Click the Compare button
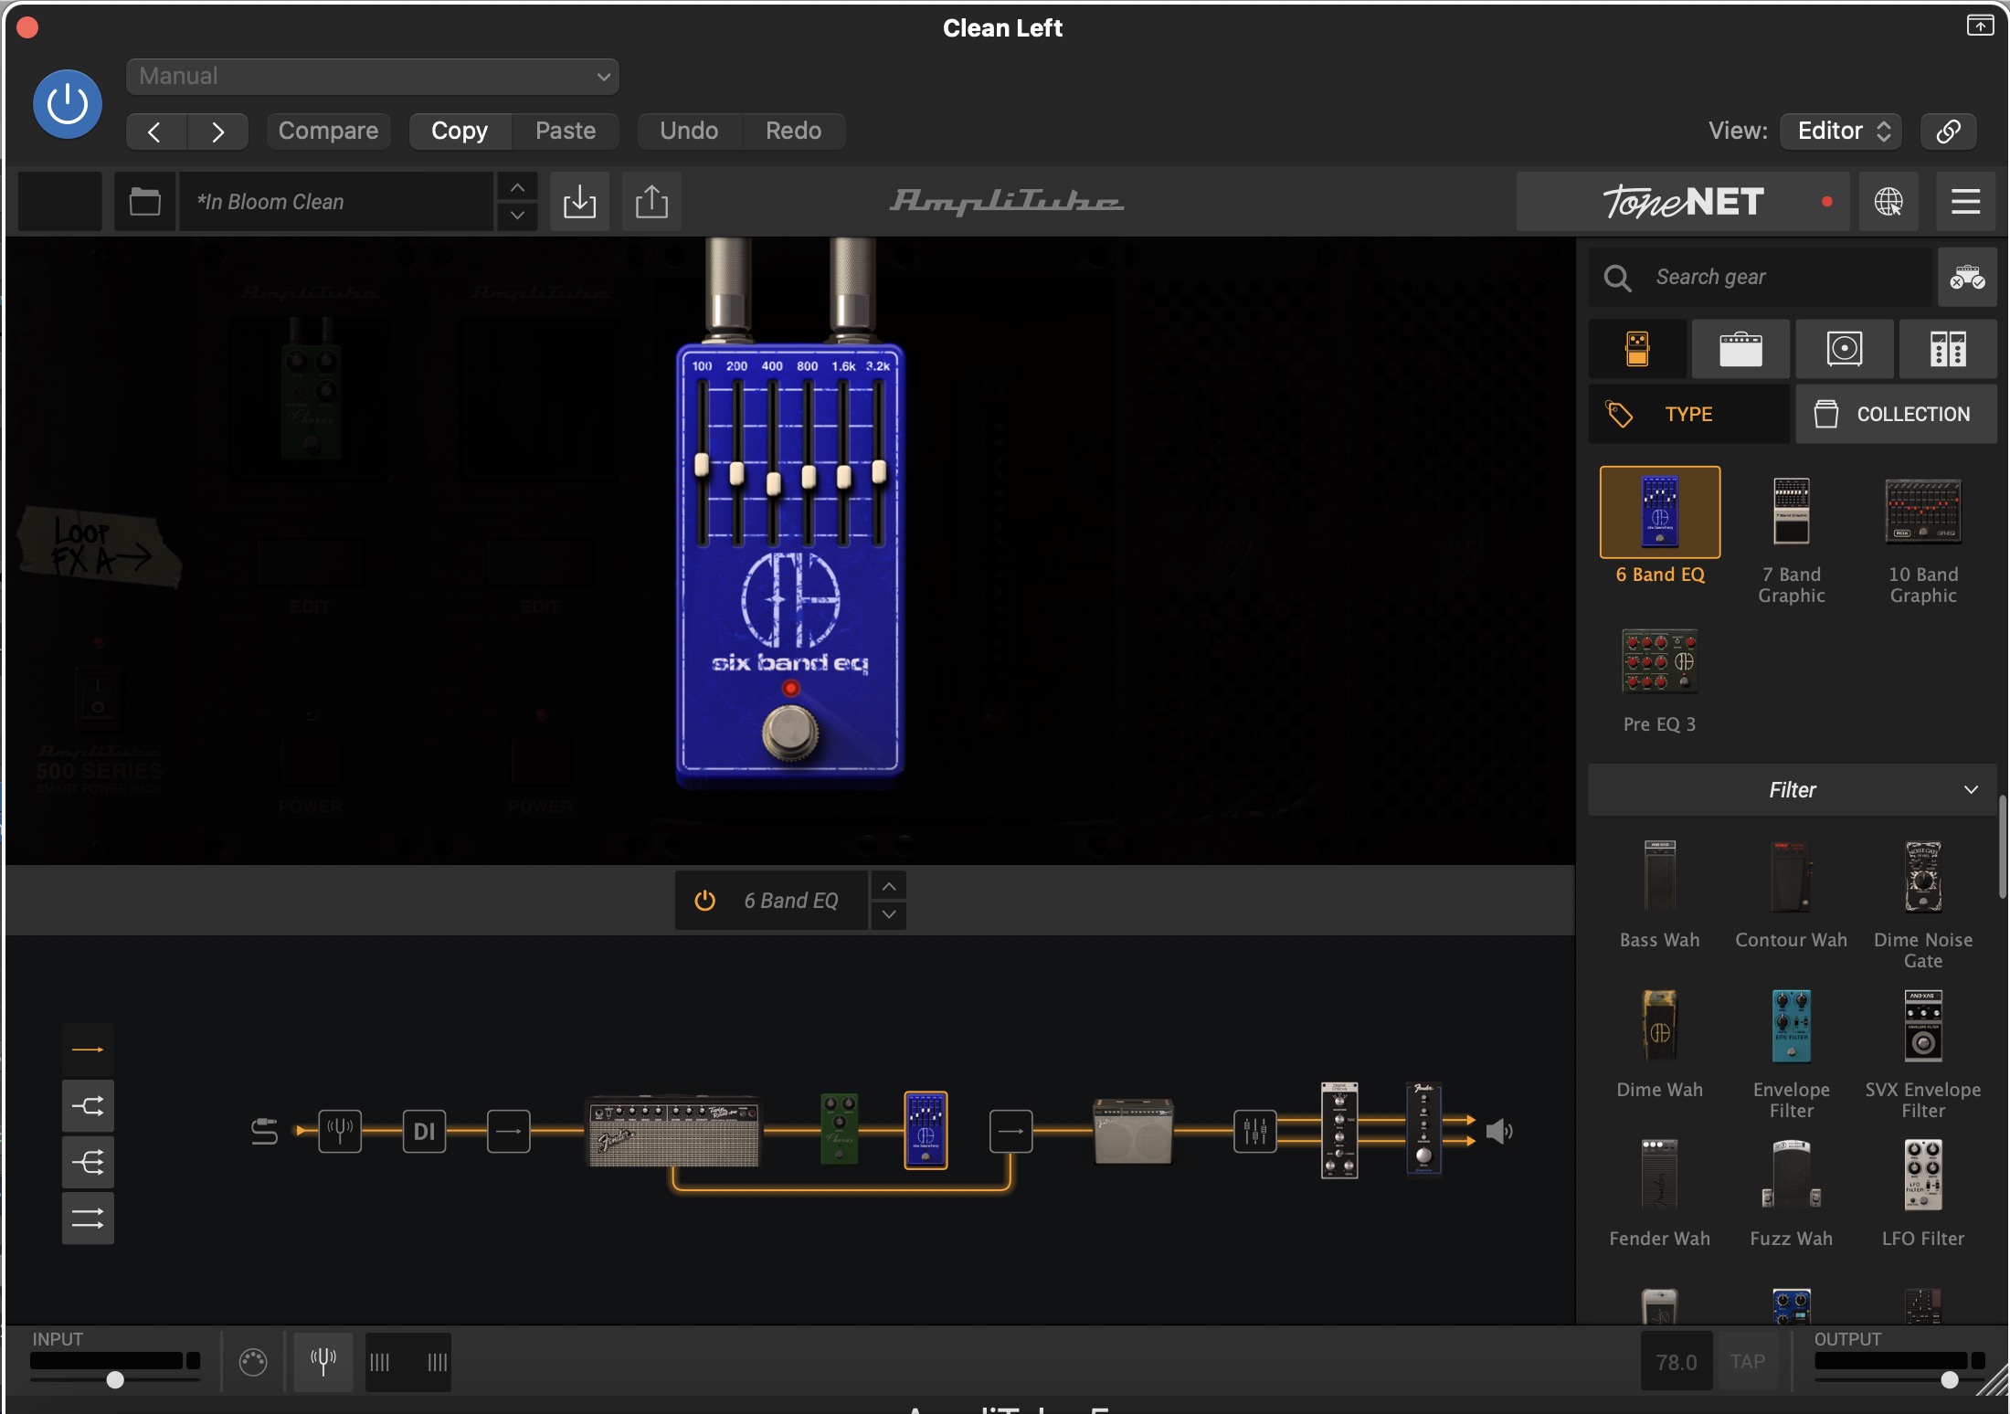 click(x=328, y=131)
